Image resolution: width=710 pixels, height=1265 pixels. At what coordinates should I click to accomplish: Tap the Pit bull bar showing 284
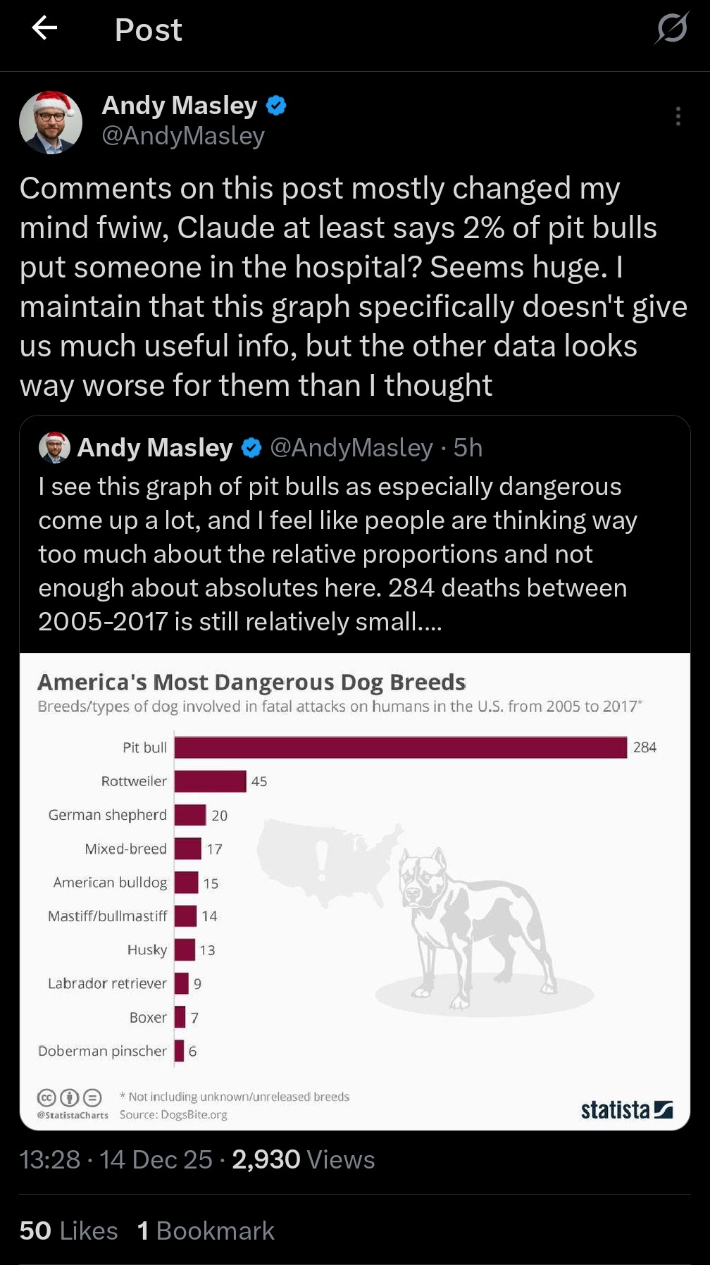tap(400, 747)
